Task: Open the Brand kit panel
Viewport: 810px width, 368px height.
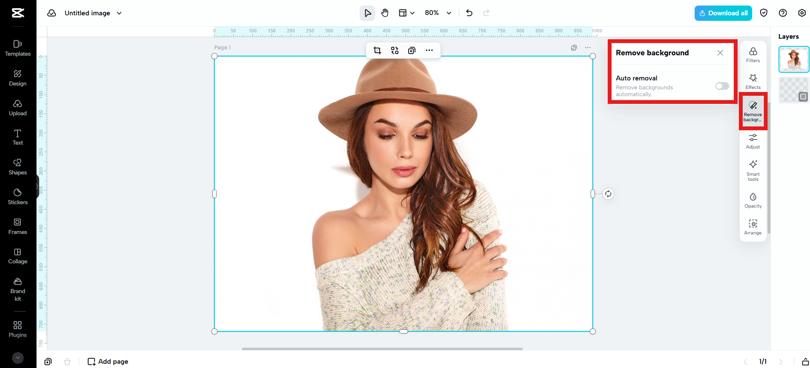Action: tap(18, 289)
